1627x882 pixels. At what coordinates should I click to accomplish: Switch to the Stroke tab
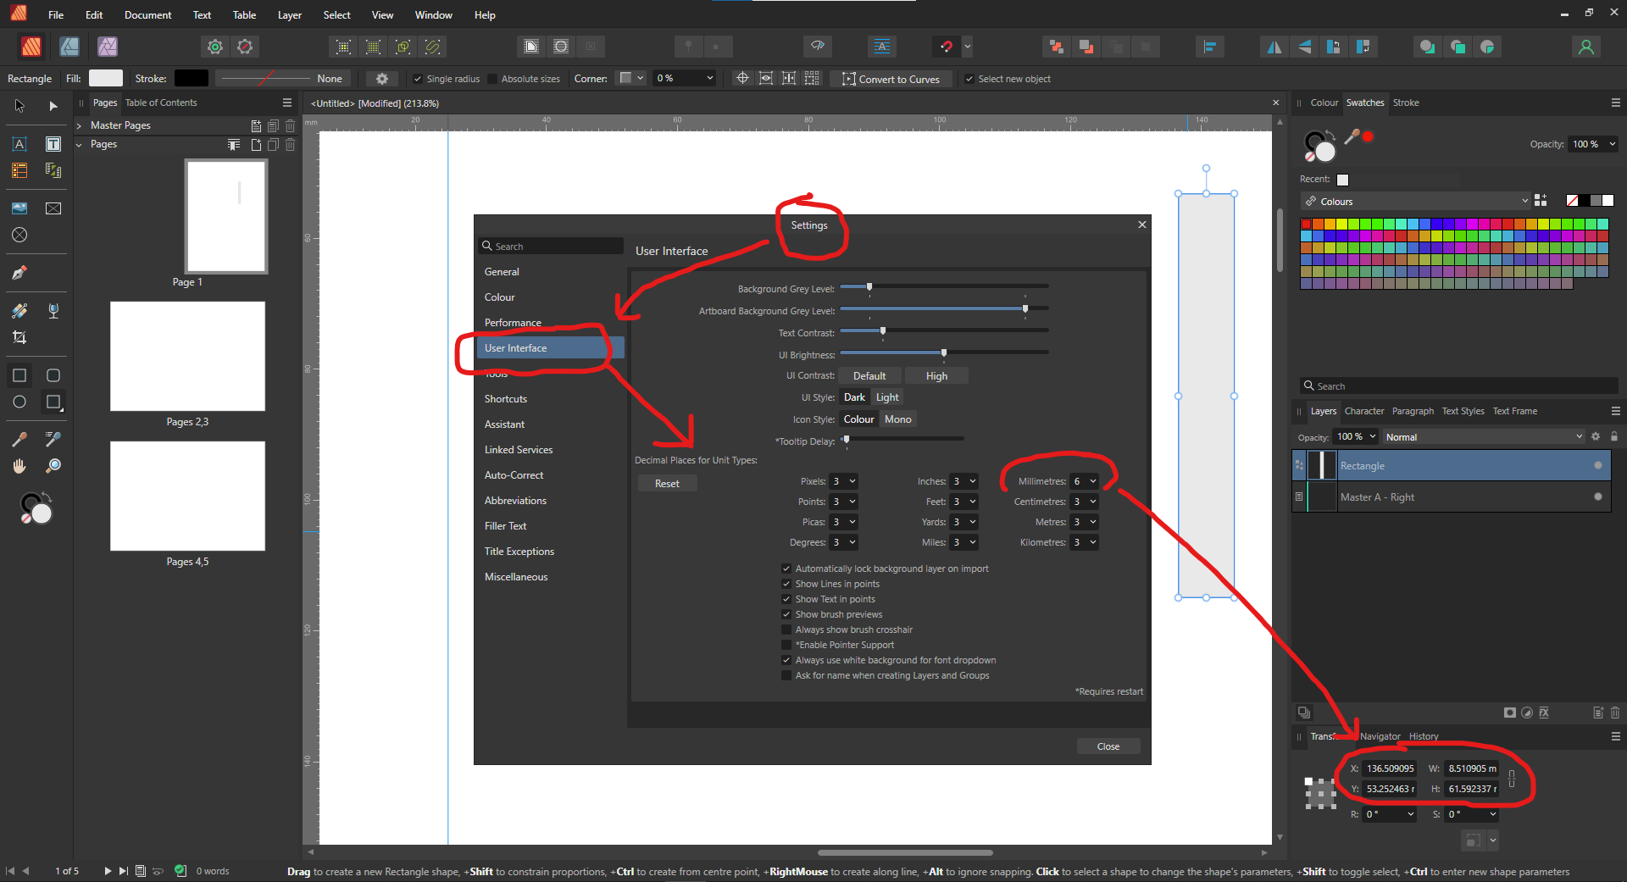1406,103
